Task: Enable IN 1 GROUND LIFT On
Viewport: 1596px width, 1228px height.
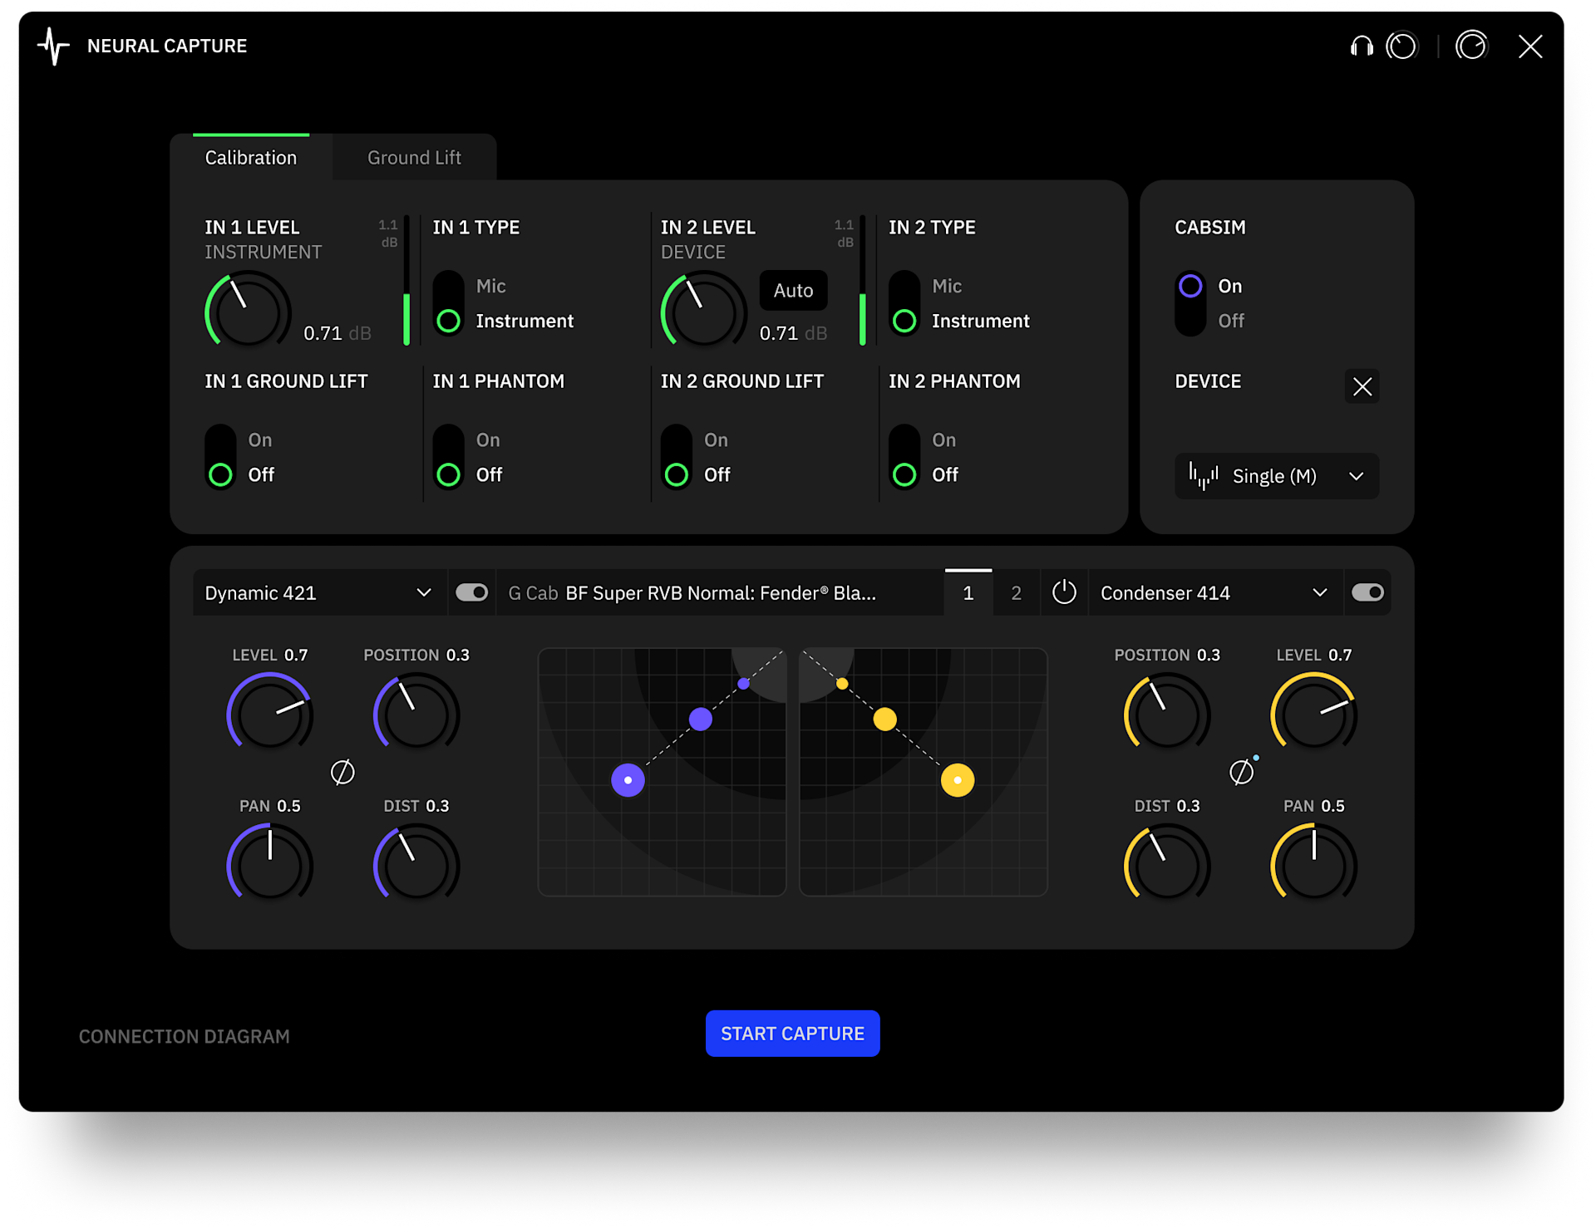Action: (220, 439)
